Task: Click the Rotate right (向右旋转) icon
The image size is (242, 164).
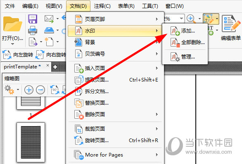Action: click(40, 54)
